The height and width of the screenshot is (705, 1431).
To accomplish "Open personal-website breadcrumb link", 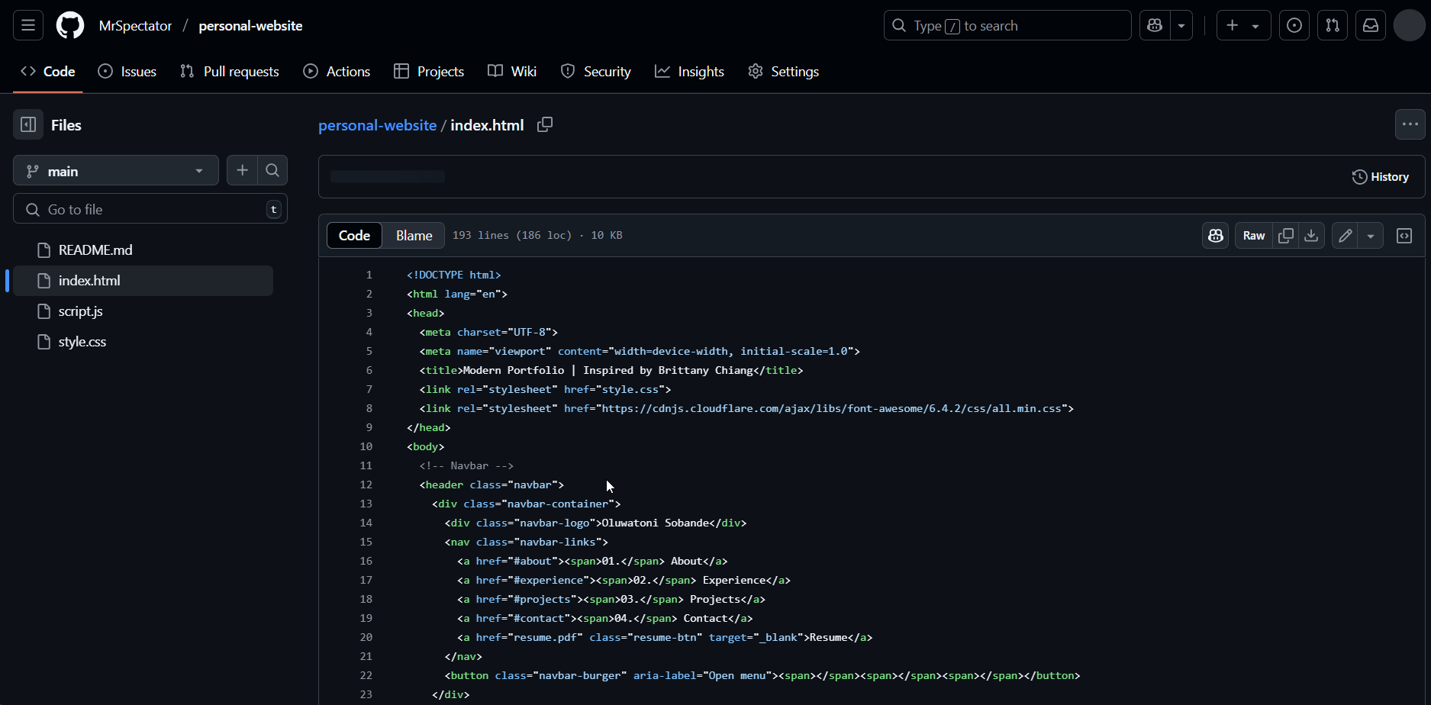I will [377, 124].
